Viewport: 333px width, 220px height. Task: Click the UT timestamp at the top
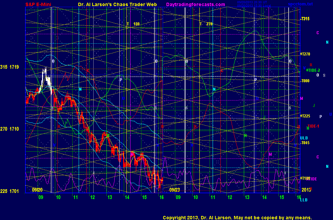tap(252, 2)
